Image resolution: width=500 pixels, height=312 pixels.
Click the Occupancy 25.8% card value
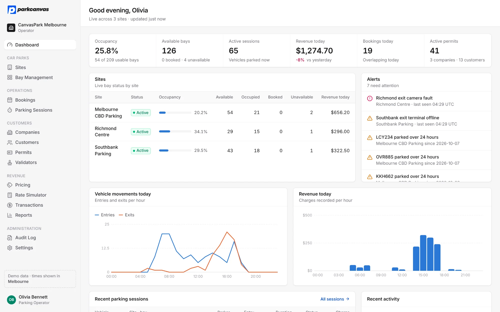point(106,51)
